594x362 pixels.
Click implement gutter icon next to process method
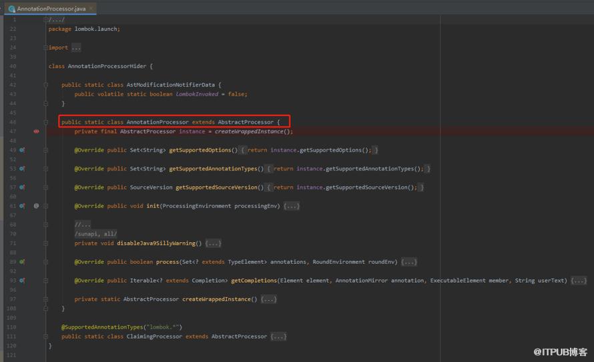22,262
